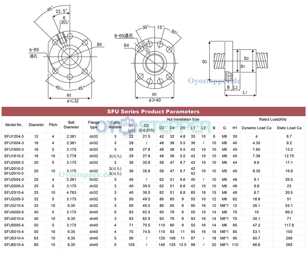Image resolution: width=307 pixels, height=253 pixels.
Task: Click the Nut Installation Size header
Action: (183, 119)
